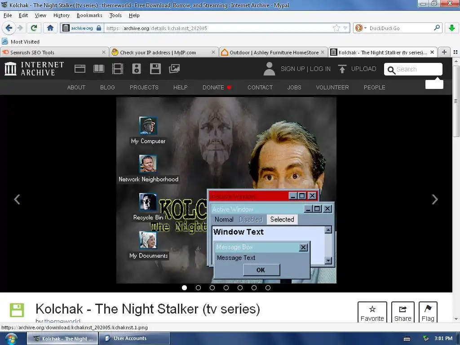Open the History menu
Image resolution: width=460 pixels, height=345 pixels.
(61, 15)
